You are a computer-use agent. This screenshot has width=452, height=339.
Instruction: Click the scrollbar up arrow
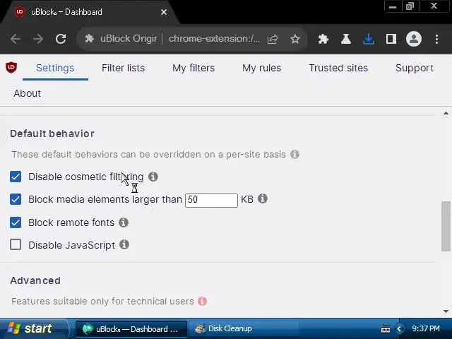(446, 113)
